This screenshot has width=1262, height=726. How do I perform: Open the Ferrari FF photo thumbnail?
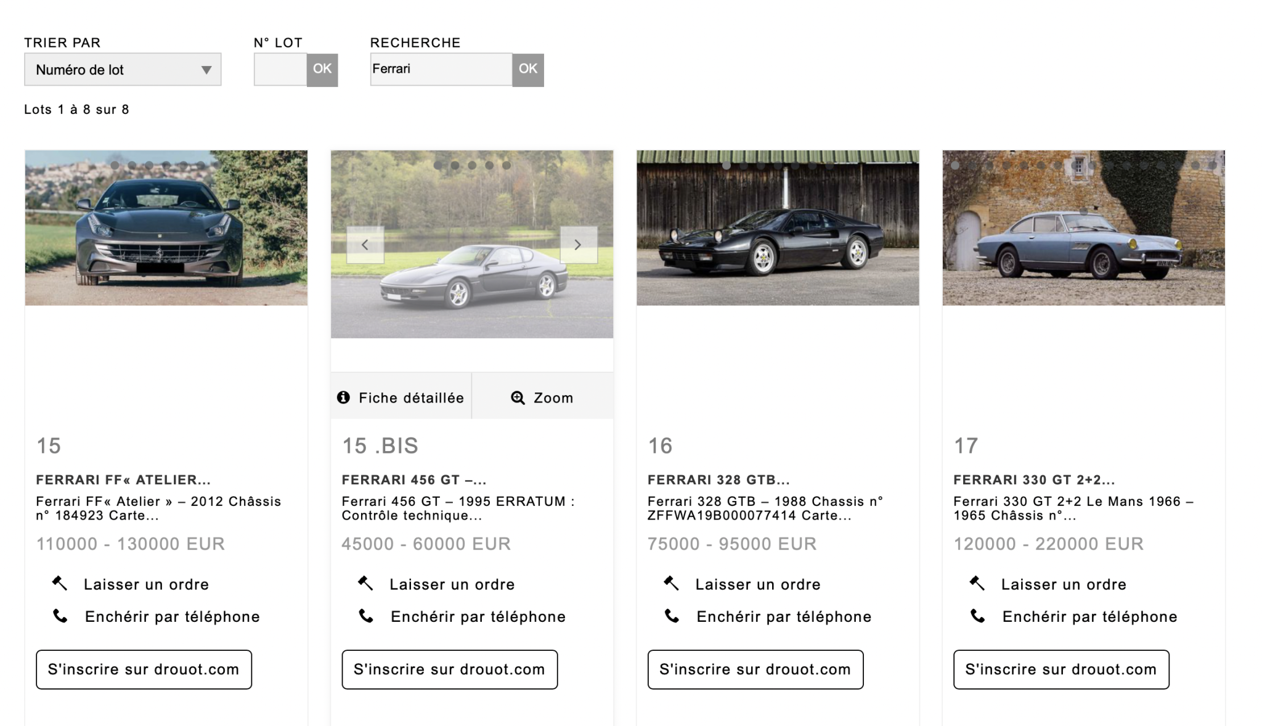point(166,228)
